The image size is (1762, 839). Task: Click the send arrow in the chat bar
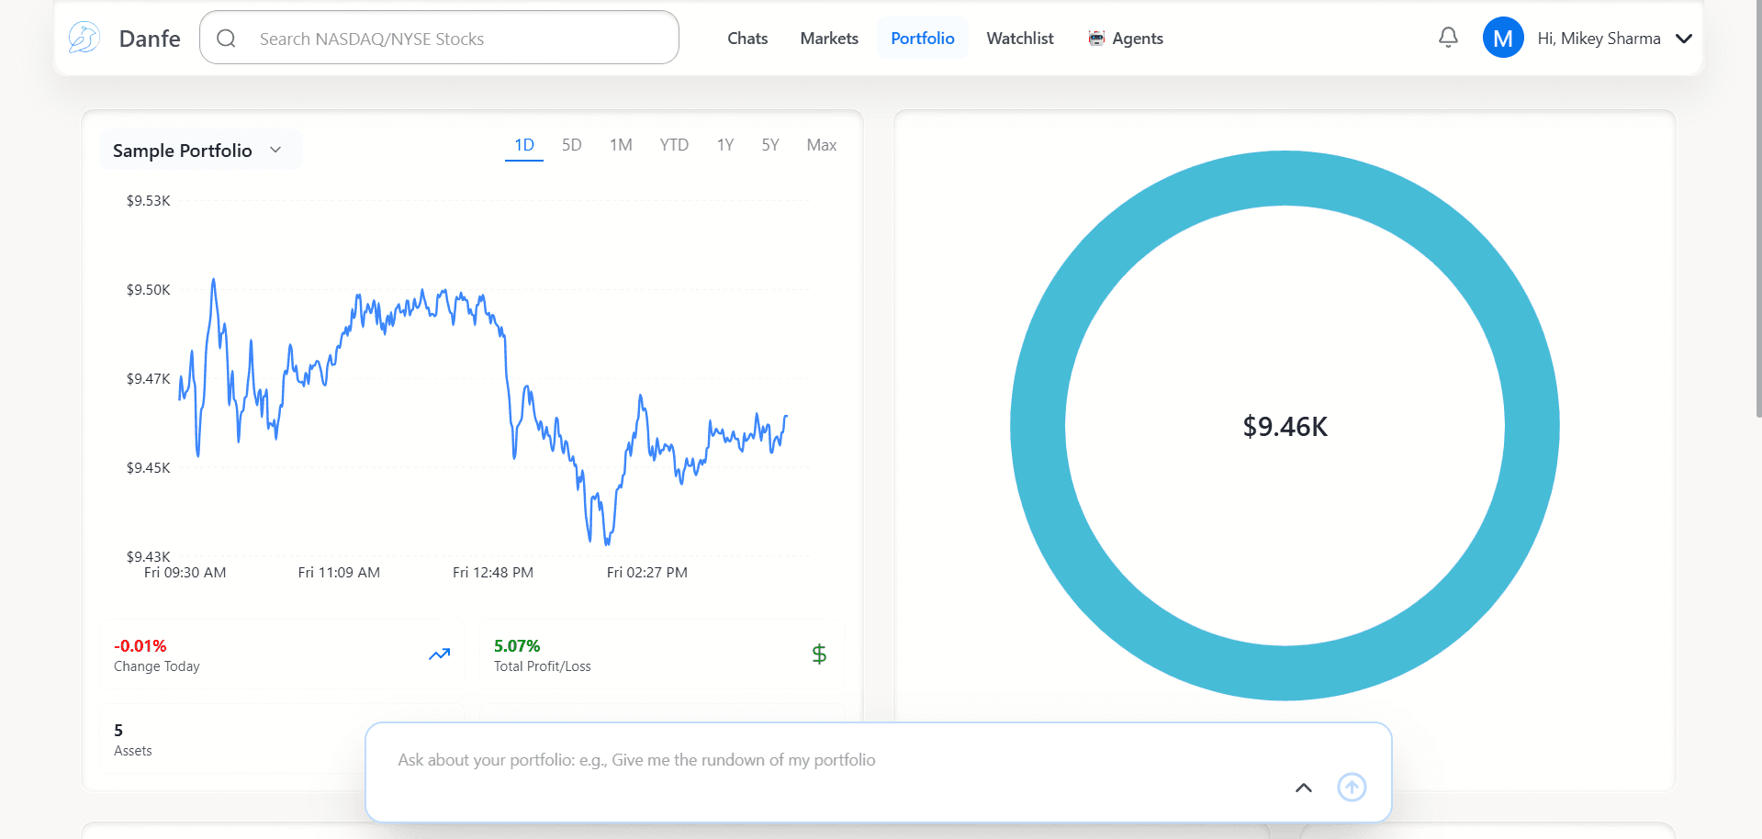pyautogui.click(x=1351, y=787)
